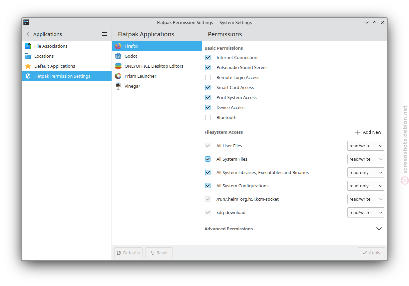The width and height of the screenshot is (409, 286).
Task: Select the Vinegar list row
Action: (157, 86)
